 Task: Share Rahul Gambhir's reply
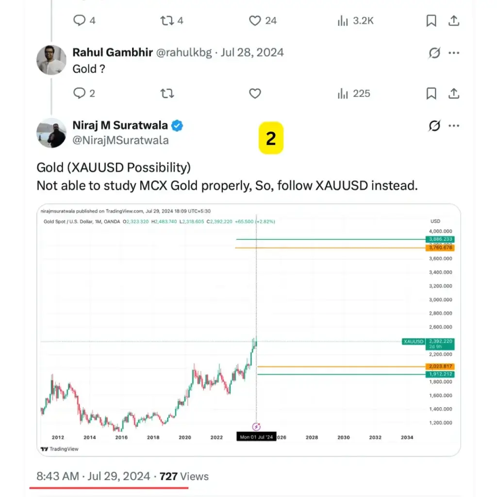454,93
